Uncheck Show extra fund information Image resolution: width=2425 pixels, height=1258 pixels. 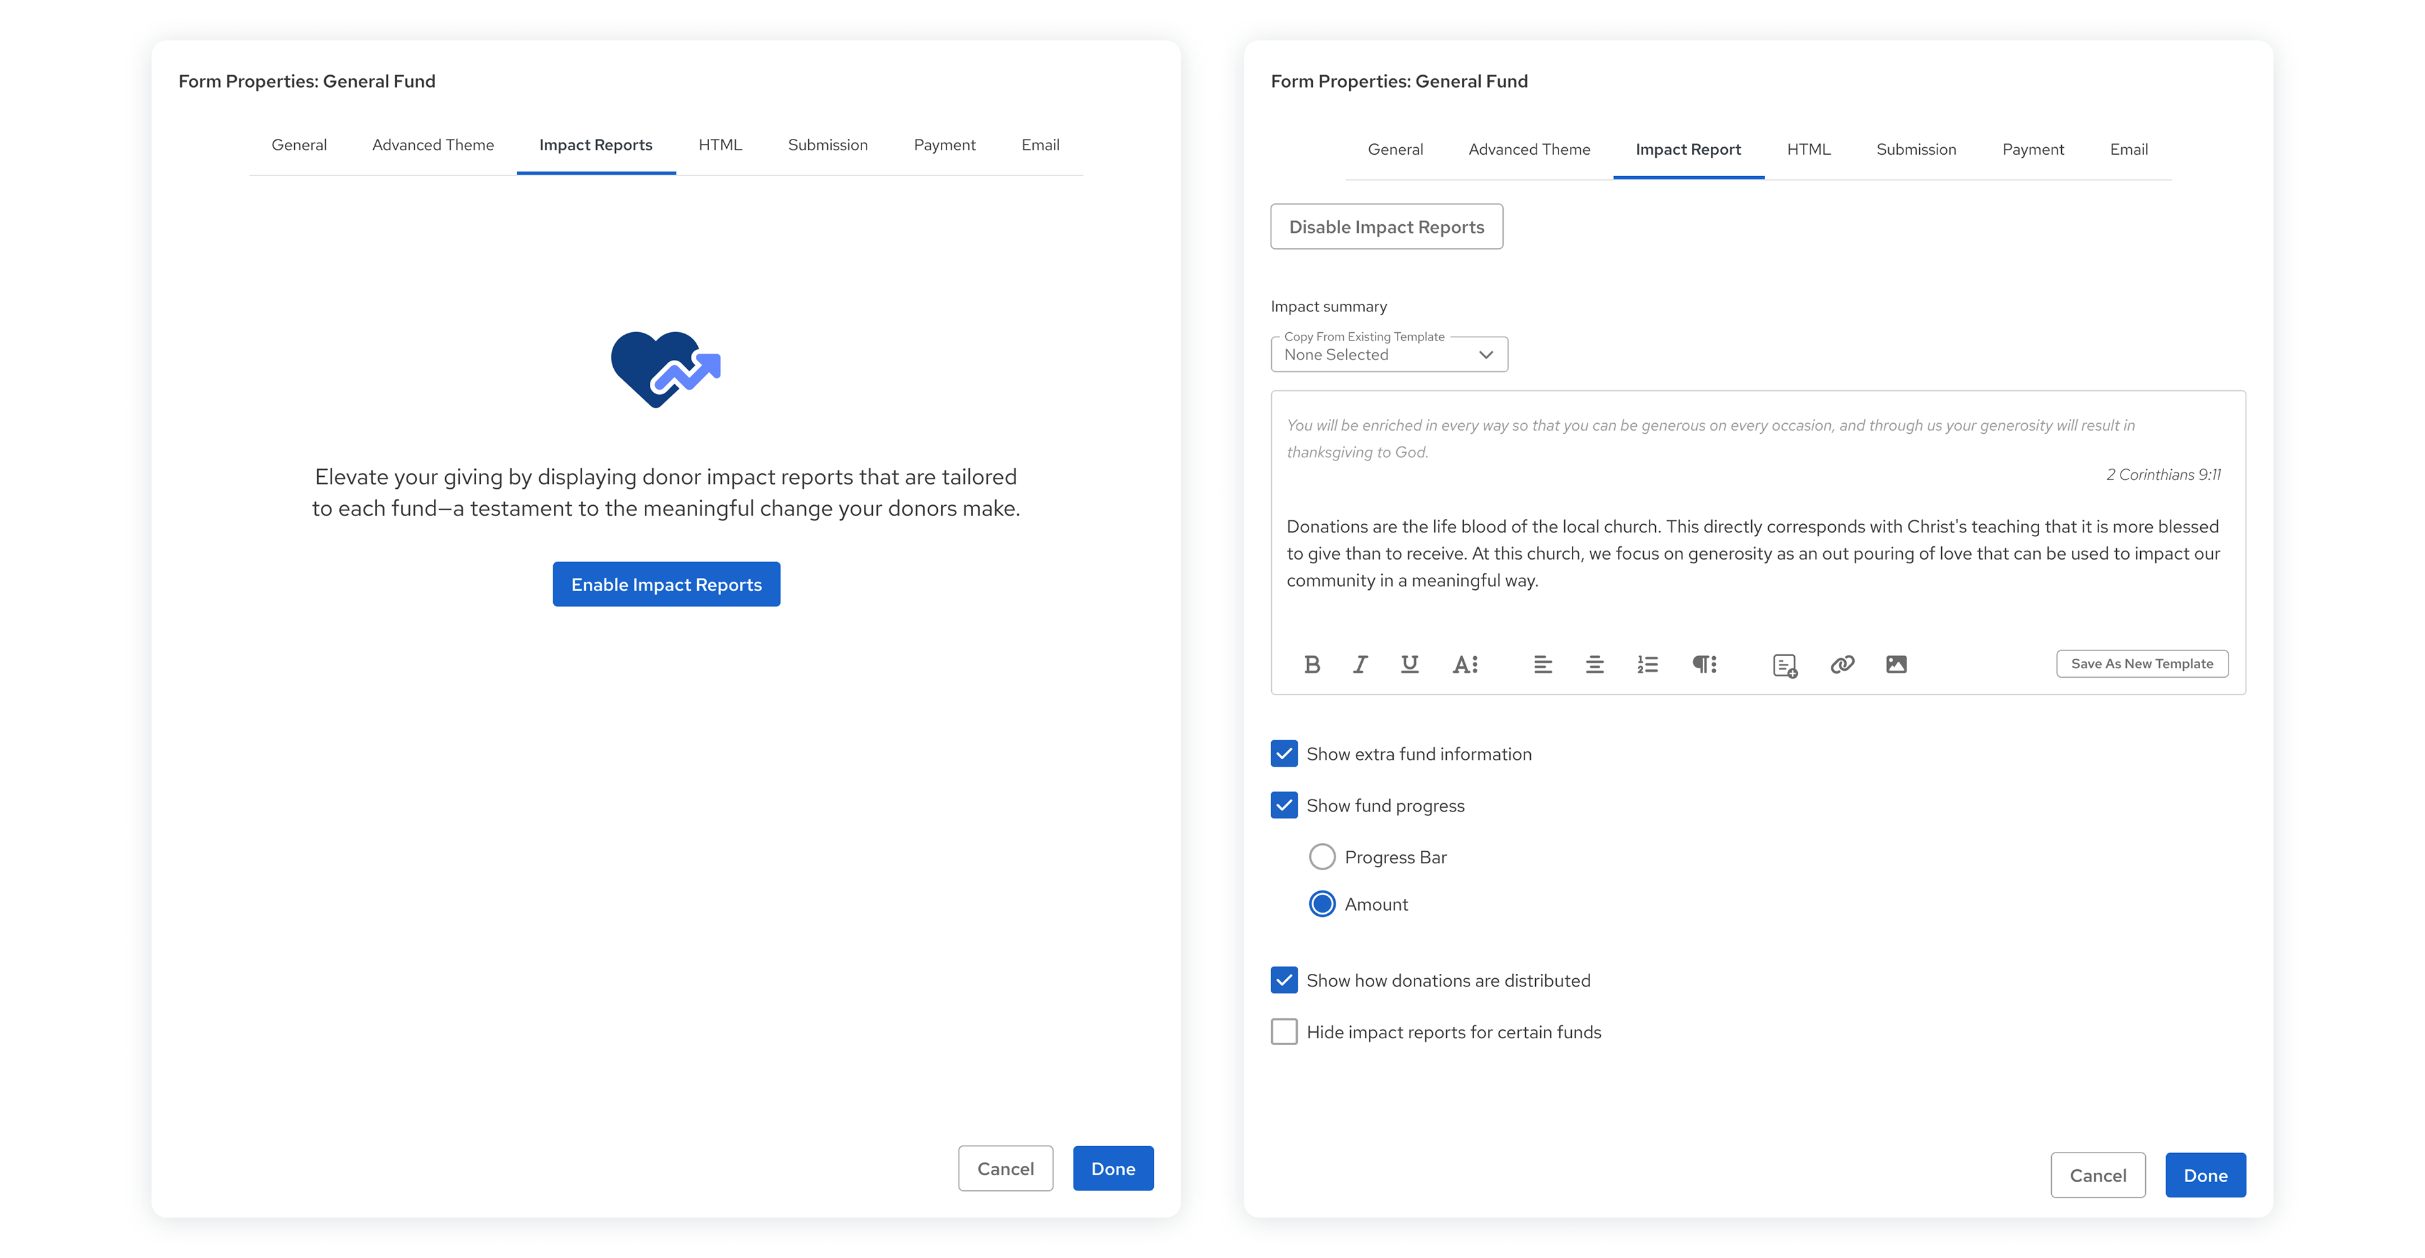pyautogui.click(x=1283, y=753)
